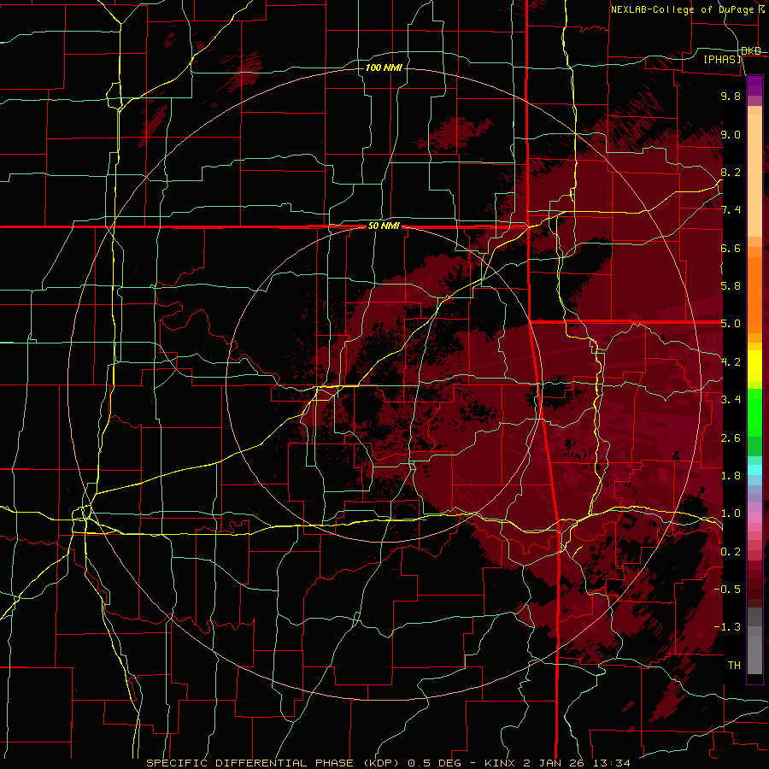Click the 4.2 value on the color scale
Viewport: 769px width, 769px height.
731,362
